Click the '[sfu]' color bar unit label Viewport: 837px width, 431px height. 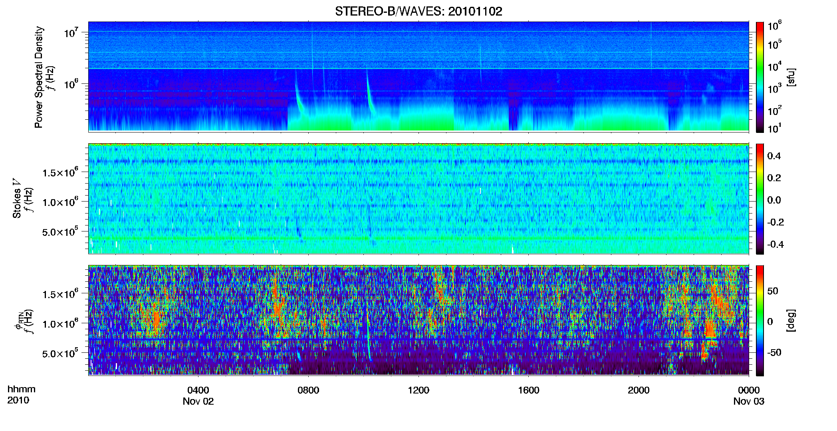pyautogui.click(x=791, y=77)
